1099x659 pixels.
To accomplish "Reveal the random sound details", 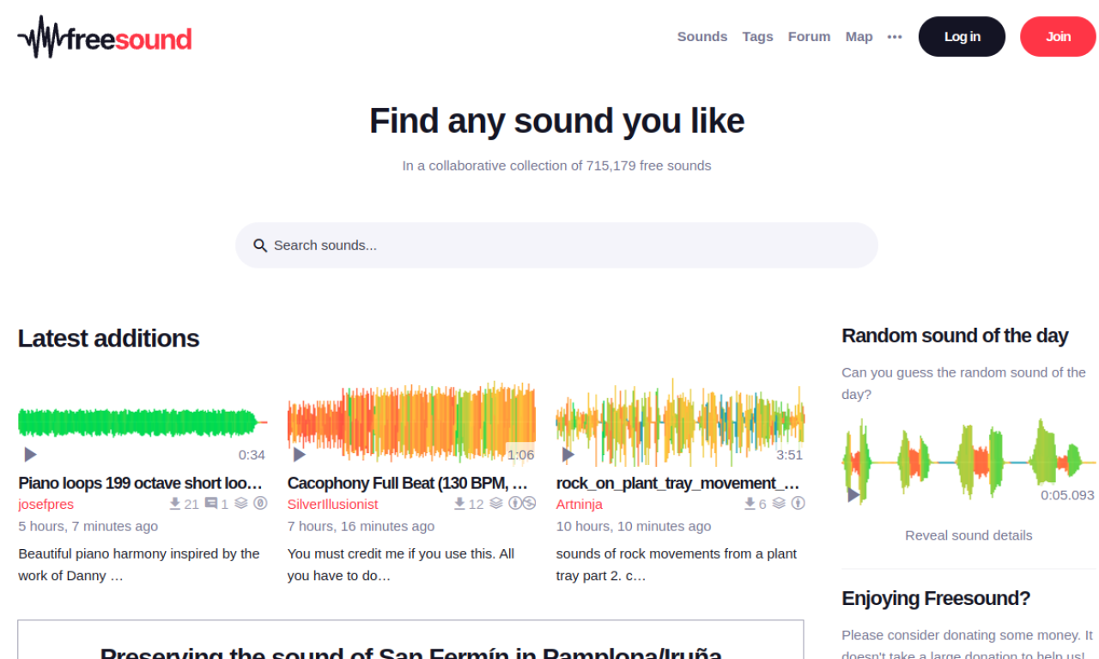I will coord(968,535).
